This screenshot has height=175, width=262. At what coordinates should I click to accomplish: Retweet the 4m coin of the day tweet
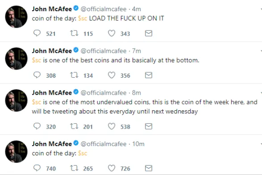[74, 33]
